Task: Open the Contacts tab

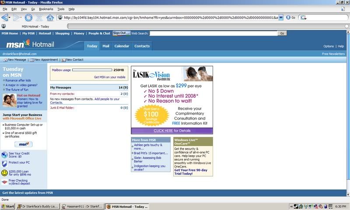Action: 142,46
